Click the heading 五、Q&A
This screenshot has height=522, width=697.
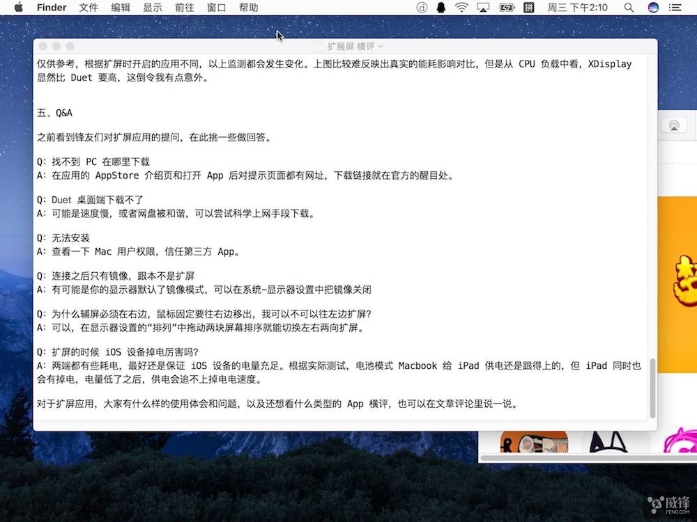(54, 113)
